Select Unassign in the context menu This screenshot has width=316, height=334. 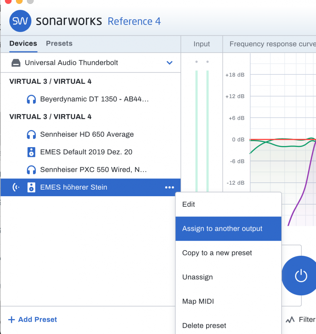228,277
